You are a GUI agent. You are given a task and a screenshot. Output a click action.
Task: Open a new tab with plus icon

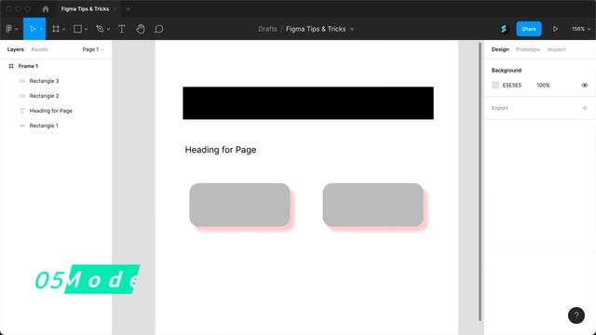pyautogui.click(x=129, y=8)
